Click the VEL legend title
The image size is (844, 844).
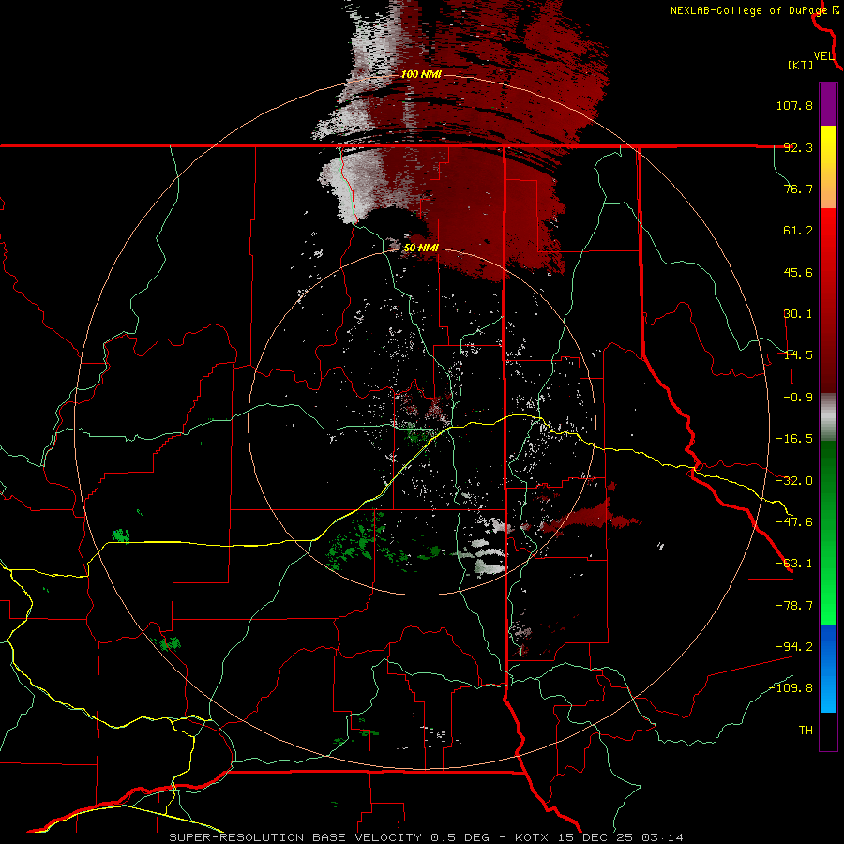pos(823,56)
